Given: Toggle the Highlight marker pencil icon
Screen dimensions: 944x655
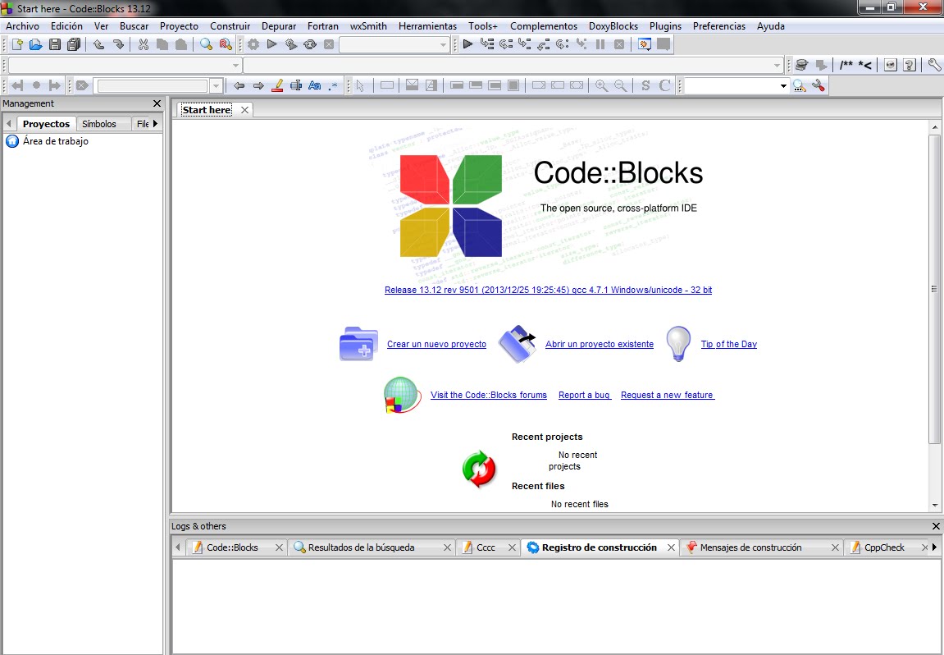Looking at the screenshot, I should (x=277, y=85).
